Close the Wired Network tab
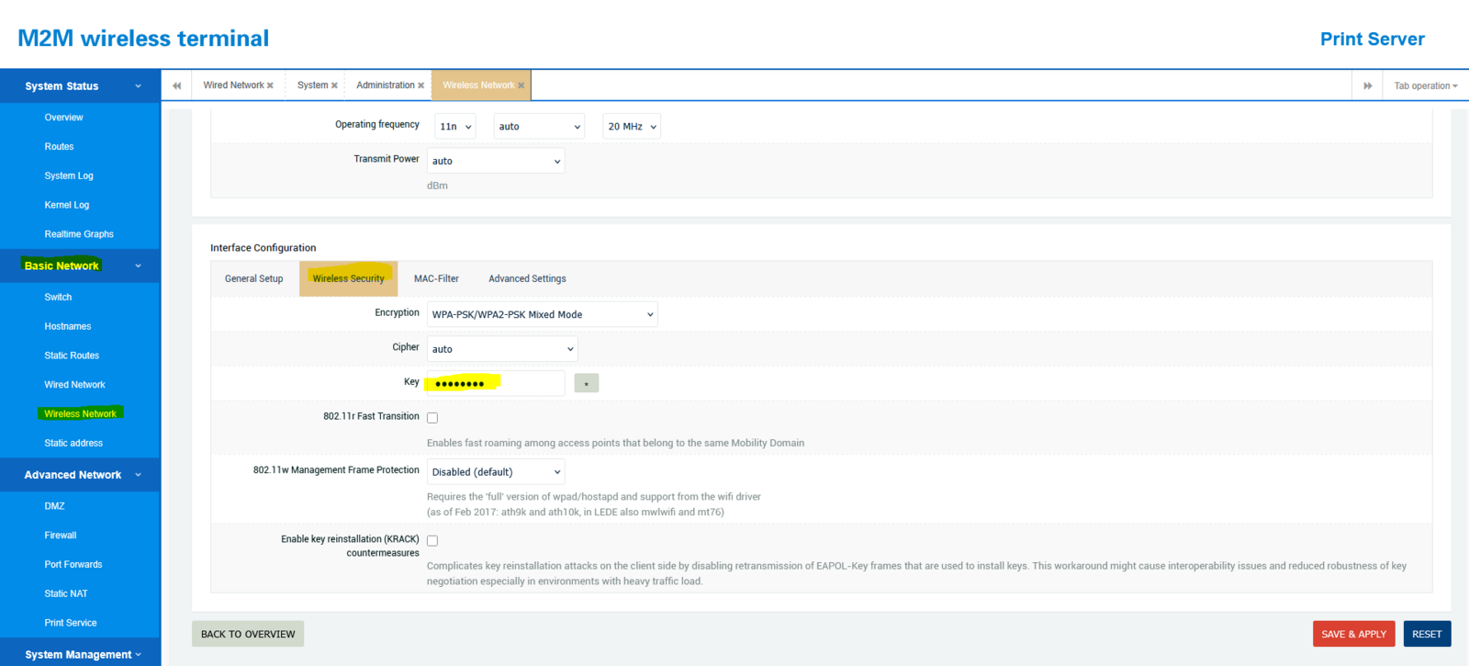1469x666 pixels. (270, 85)
